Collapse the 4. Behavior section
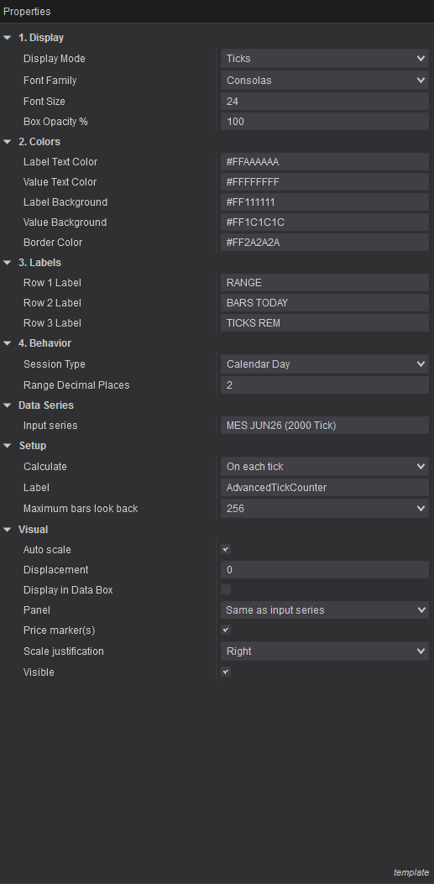434x884 pixels. [7, 343]
